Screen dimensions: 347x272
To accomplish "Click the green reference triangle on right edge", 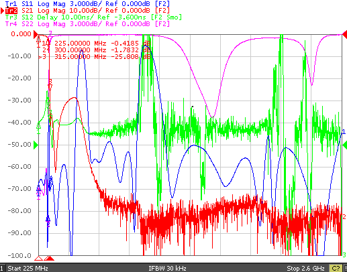I will [x=344, y=145].
